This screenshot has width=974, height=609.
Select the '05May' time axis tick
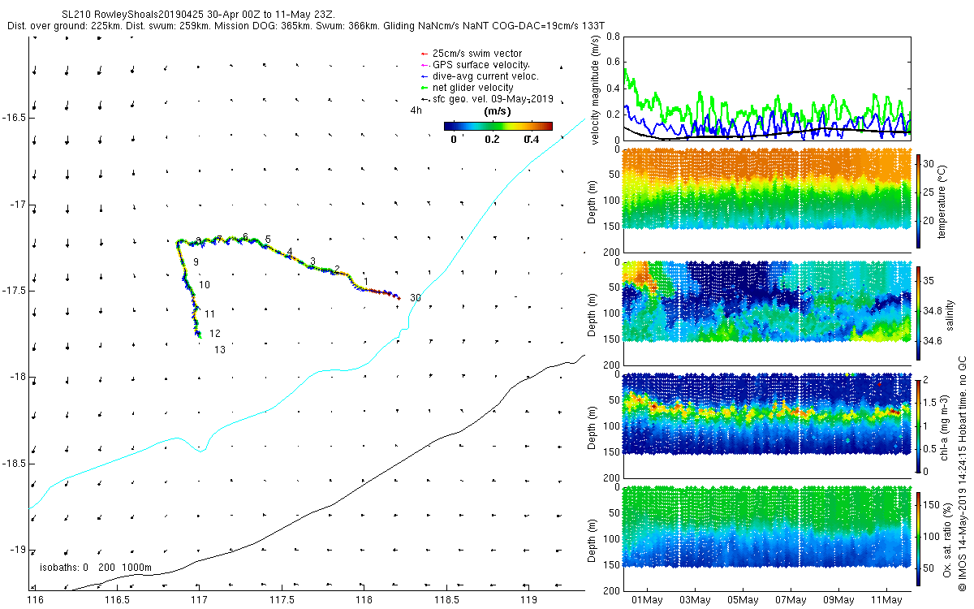coord(743,601)
